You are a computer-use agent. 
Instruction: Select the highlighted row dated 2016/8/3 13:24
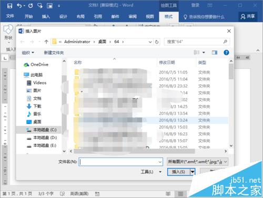[151, 120]
